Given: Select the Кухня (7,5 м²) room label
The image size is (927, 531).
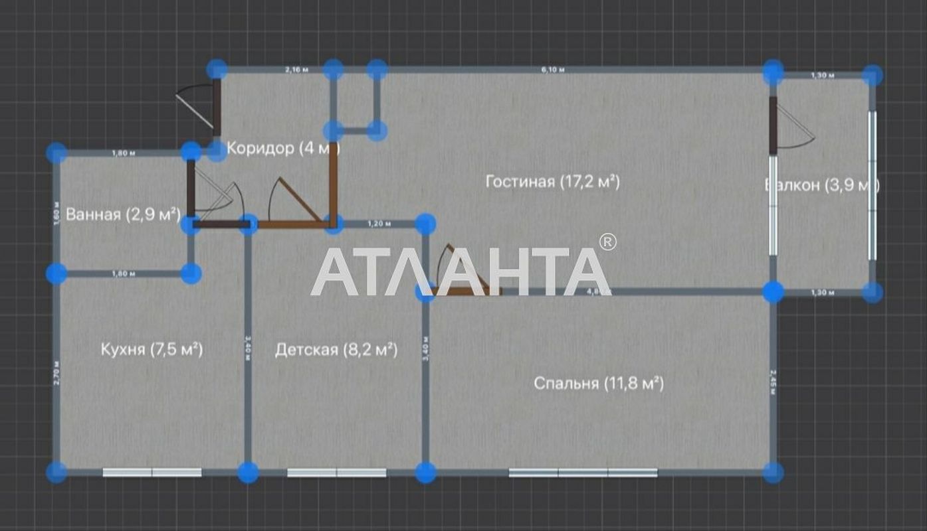Looking at the screenshot, I should 152,349.
